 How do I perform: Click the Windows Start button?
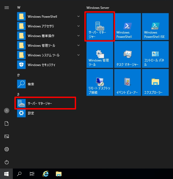(x=6, y=174)
